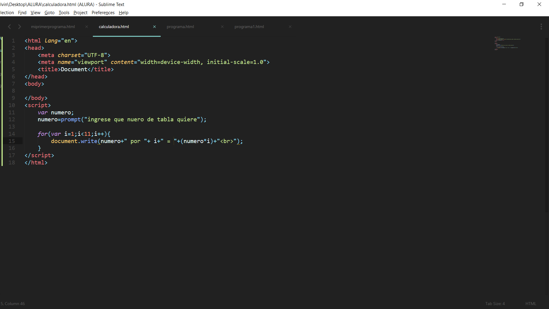Screen dimensions: 549x309
Task: Close the calculadora.html tab
Action: point(154,27)
